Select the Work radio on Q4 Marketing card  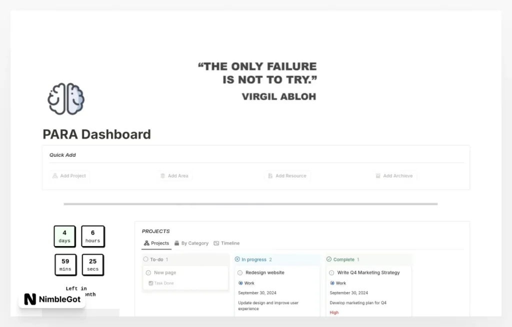[x=331, y=283]
